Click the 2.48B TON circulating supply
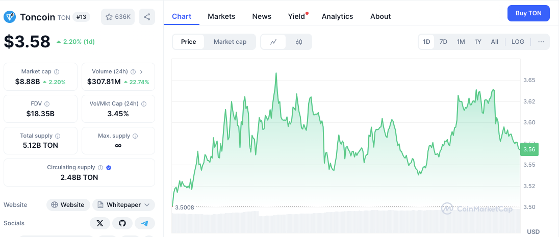 coord(79,177)
